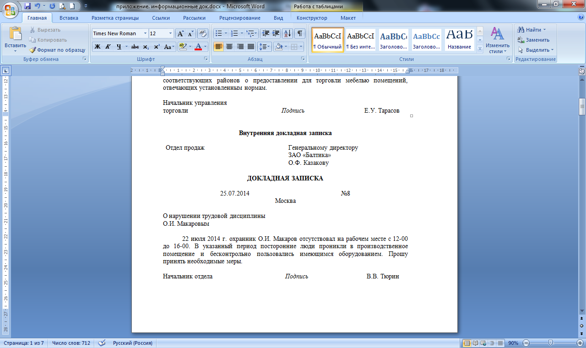Screen dimensions: 586x348
Task: Save the document from quick access toolbar
Action: click(x=27, y=6)
